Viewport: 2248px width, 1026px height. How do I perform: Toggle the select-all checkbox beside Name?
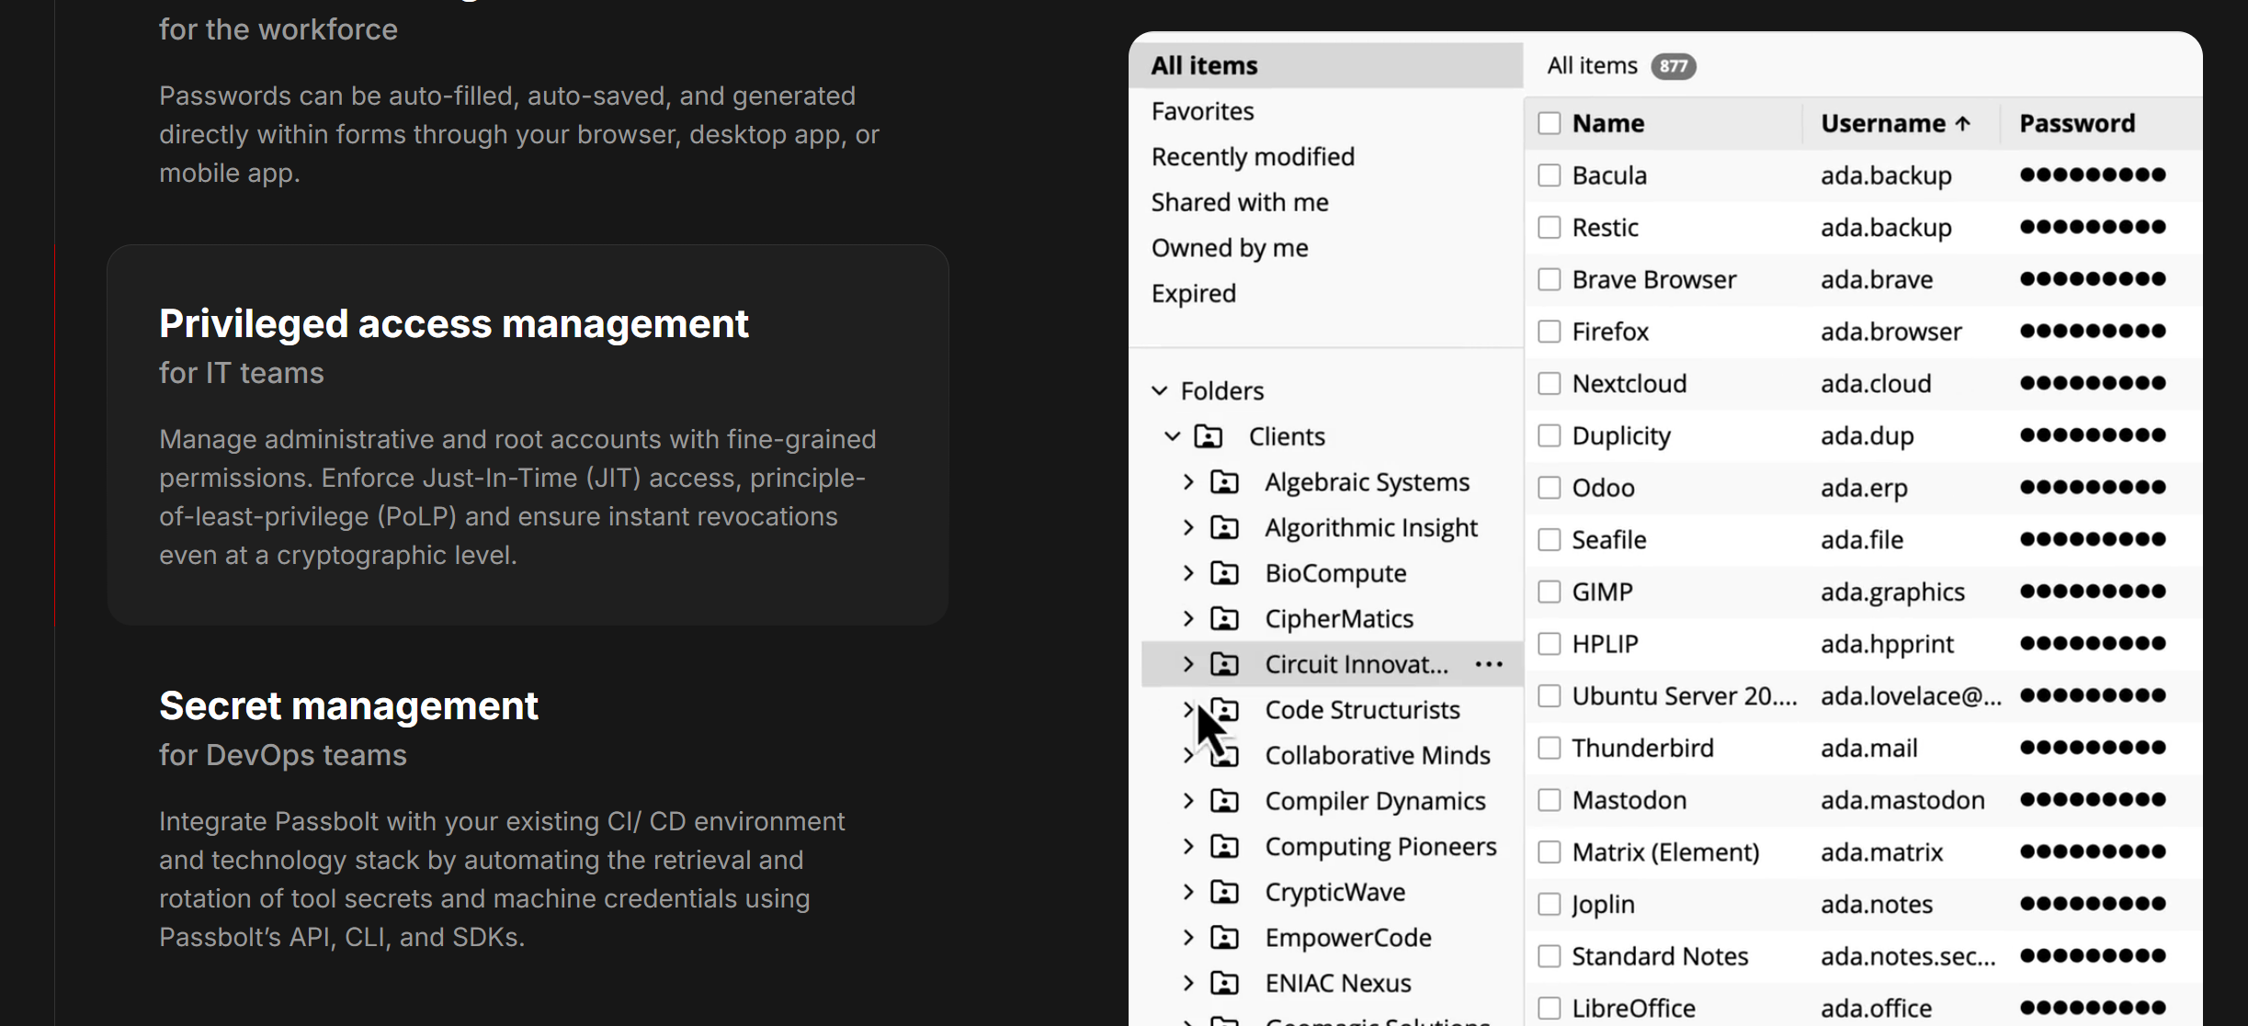(x=1550, y=123)
